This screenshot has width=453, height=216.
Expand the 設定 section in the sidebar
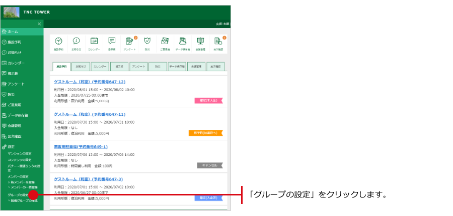pyautogui.click(x=11, y=147)
